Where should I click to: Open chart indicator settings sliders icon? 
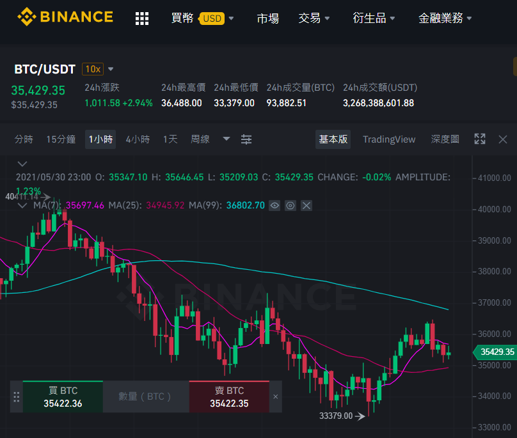point(246,139)
